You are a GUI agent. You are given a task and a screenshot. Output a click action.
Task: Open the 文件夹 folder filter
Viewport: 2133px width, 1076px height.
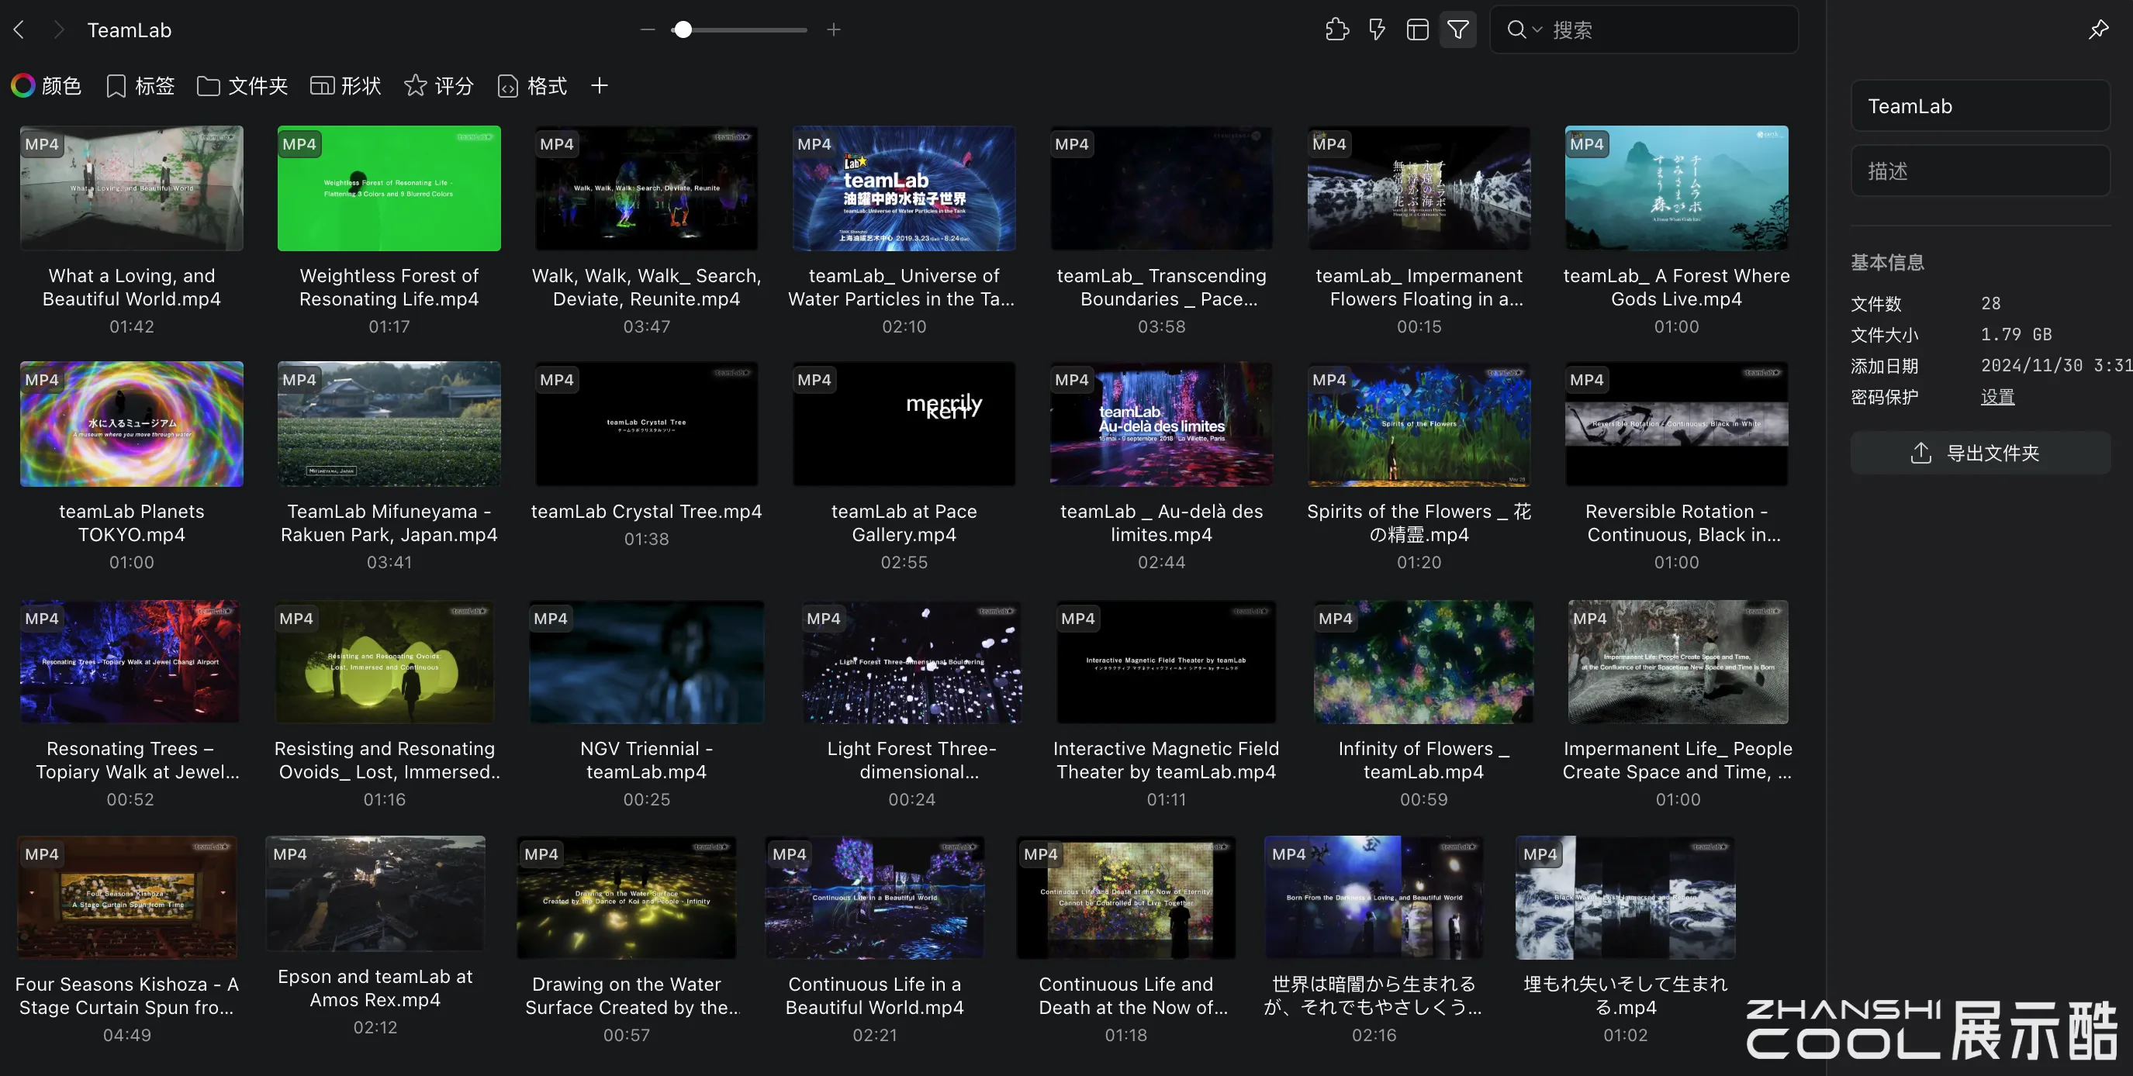[x=242, y=85]
